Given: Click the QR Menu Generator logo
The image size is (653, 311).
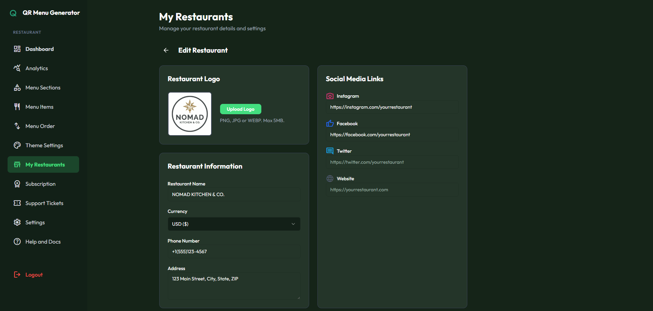Looking at the screenshot, I should pos(45,13).
